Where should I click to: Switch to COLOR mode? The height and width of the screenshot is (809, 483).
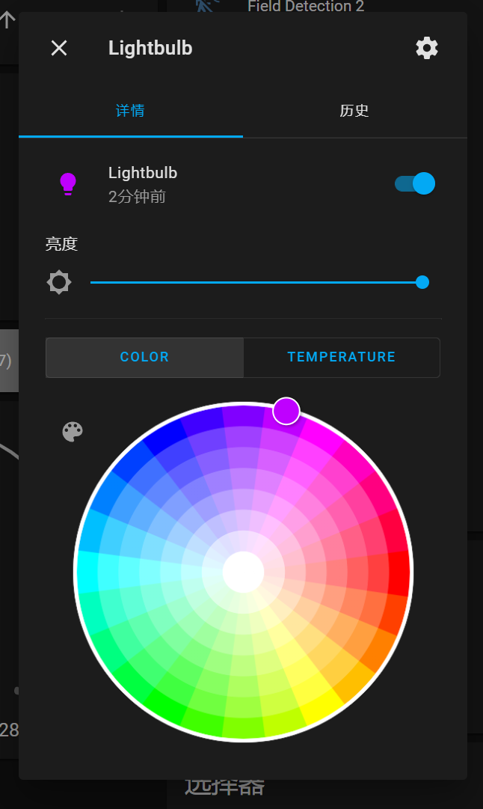coord(144,357)
